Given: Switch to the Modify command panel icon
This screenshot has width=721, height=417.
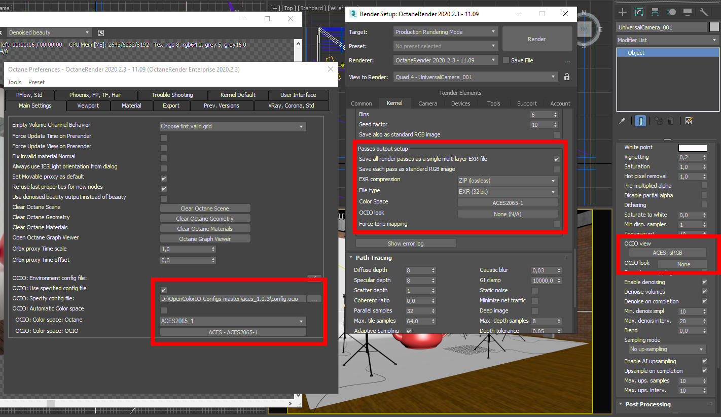Looking at the screenshot, I should (x=639, y=12).
